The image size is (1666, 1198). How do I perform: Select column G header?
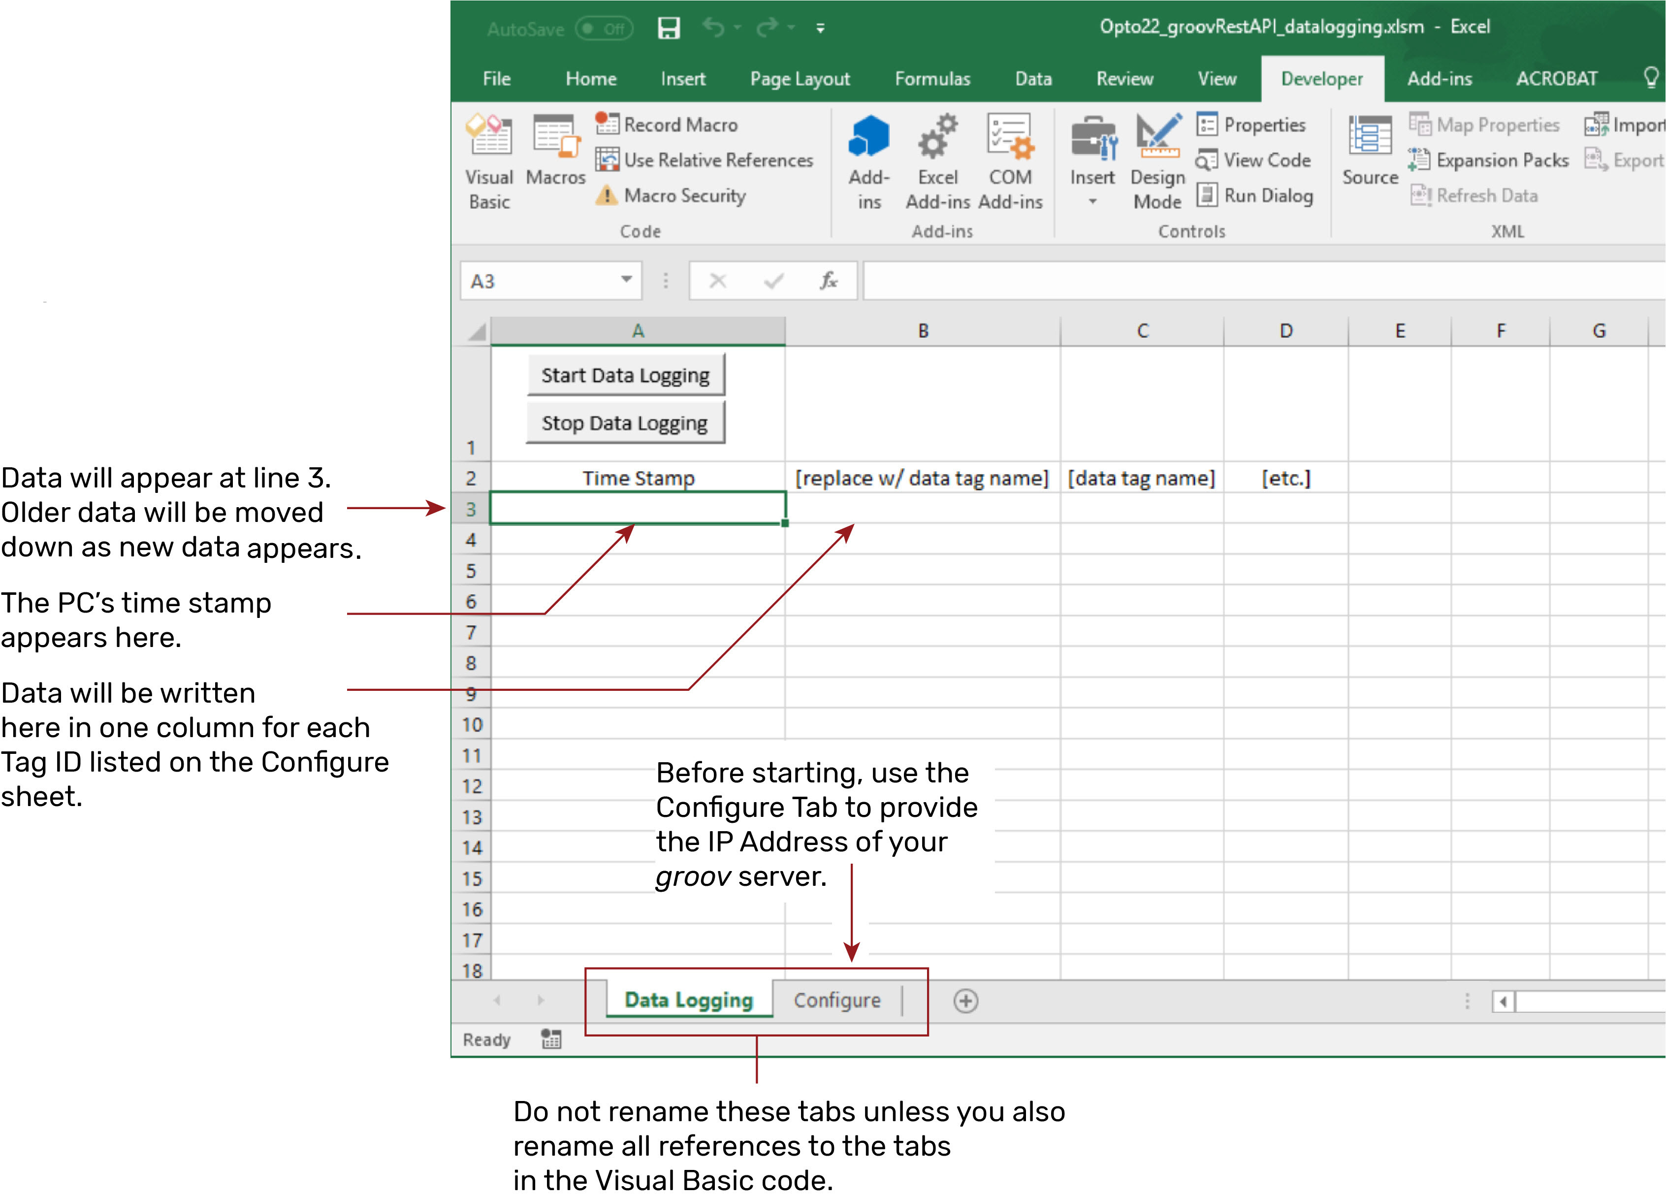[1599, 331]
